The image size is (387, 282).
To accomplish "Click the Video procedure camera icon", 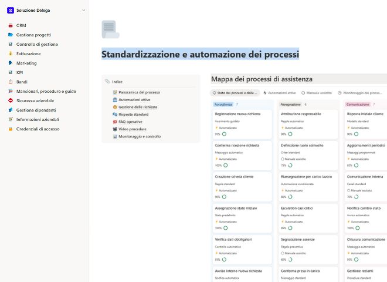I will 115,129.
